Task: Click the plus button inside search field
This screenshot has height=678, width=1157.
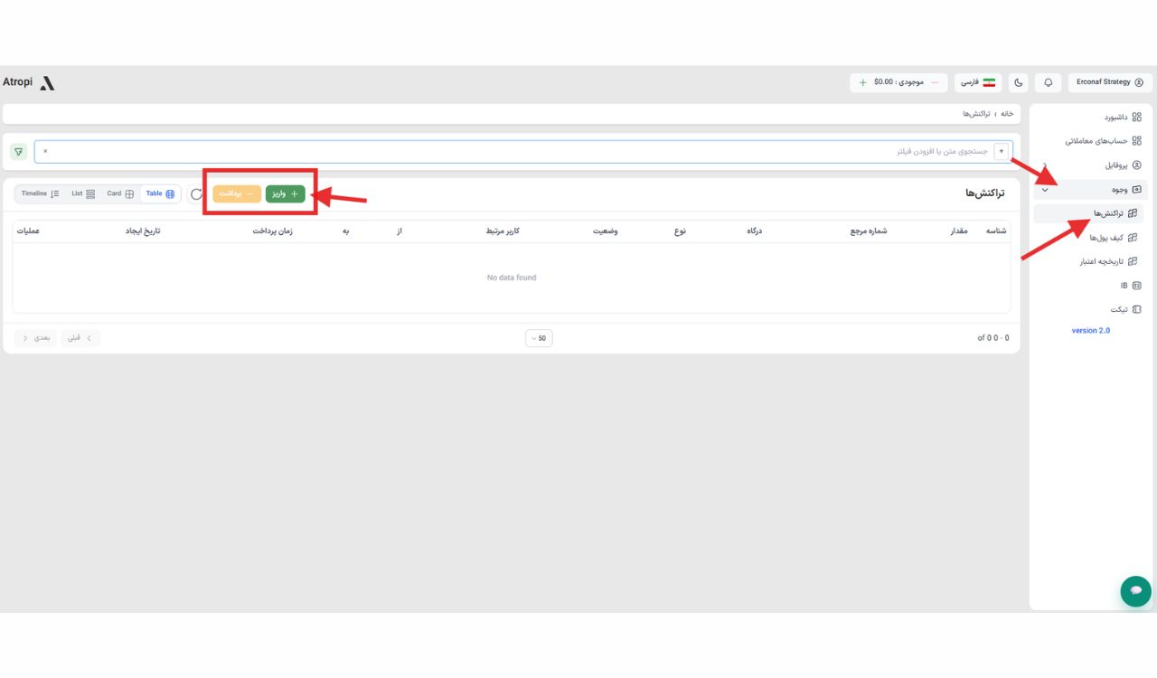Action: [x=1002, y=152]
